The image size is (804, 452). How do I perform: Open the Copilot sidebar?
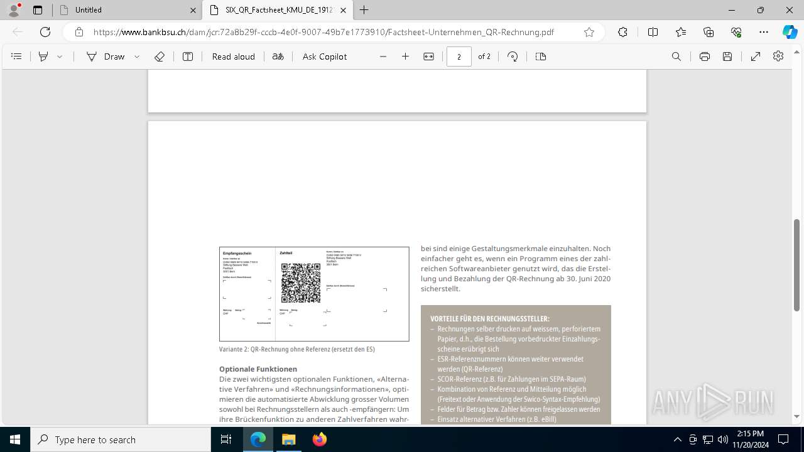(790, 32)
